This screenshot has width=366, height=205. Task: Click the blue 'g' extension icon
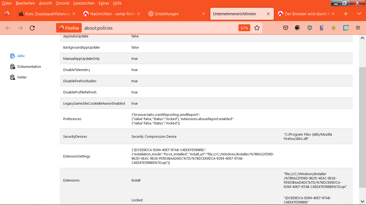point(322,28)
